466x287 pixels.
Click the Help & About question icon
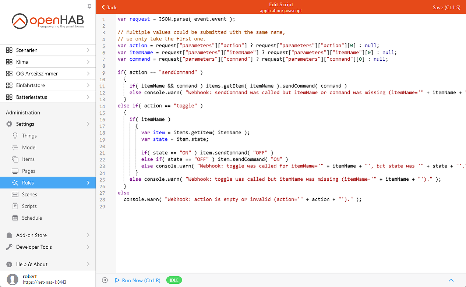[9, 264]
